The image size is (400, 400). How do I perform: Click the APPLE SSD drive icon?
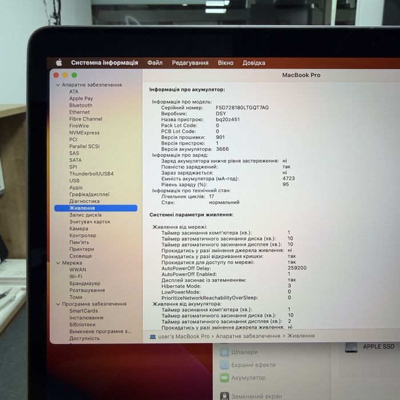point(351,347)
